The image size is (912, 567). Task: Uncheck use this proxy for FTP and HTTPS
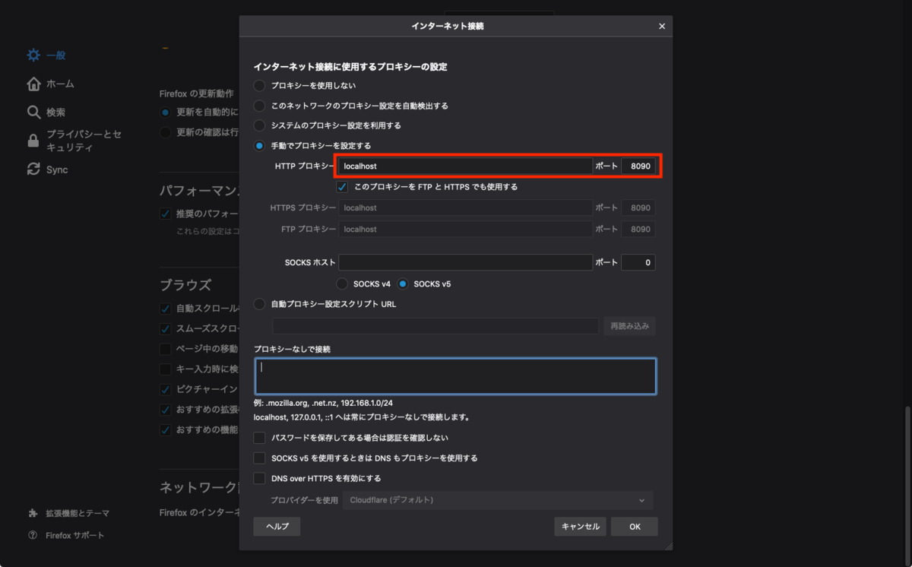pos(342,186)
